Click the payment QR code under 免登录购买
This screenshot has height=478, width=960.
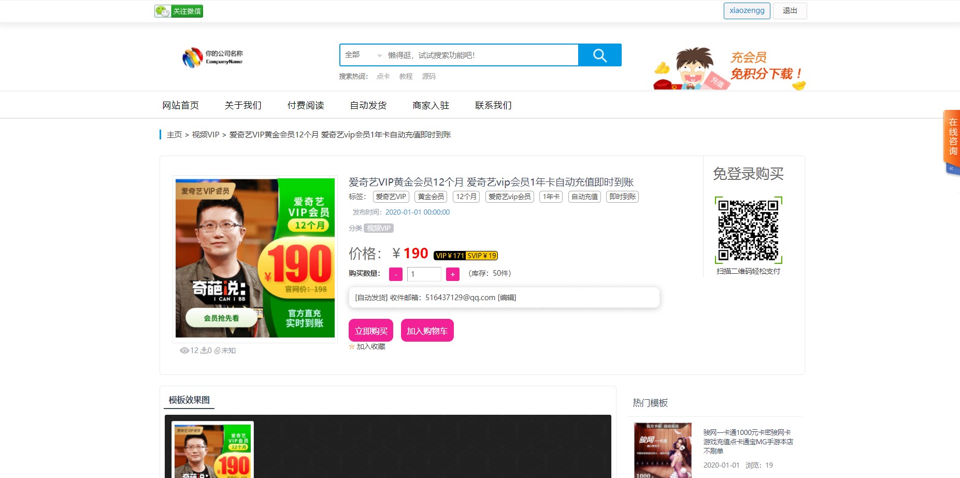coord(748,230)
